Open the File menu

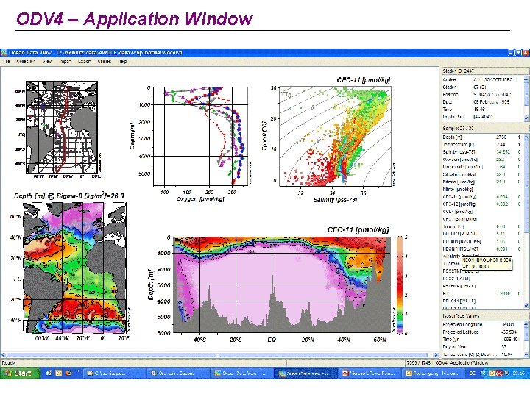coord(7,62)
